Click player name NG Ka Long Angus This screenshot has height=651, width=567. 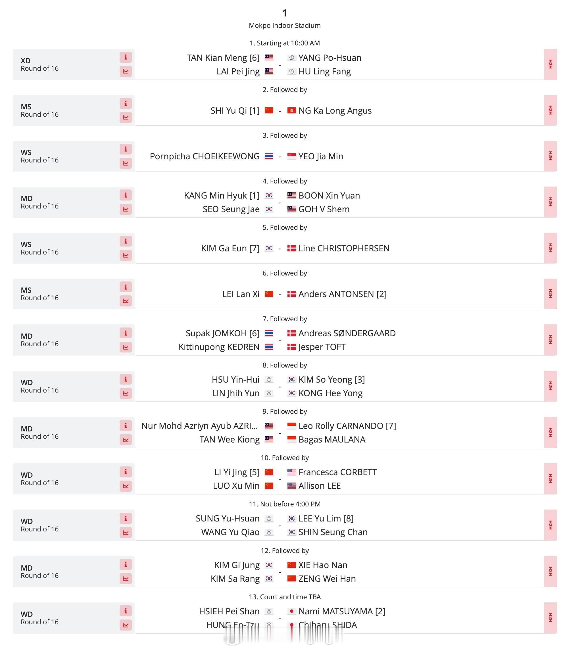click(x=335, y=110)
